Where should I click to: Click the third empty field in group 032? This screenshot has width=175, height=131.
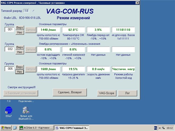click(98, 49)
